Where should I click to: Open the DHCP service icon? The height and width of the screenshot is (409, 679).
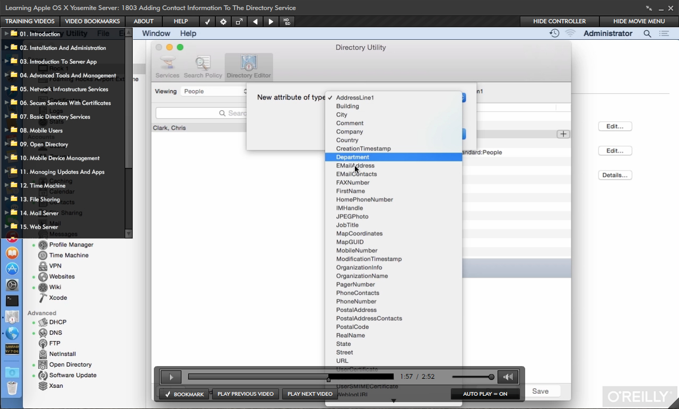coord(43,322)
